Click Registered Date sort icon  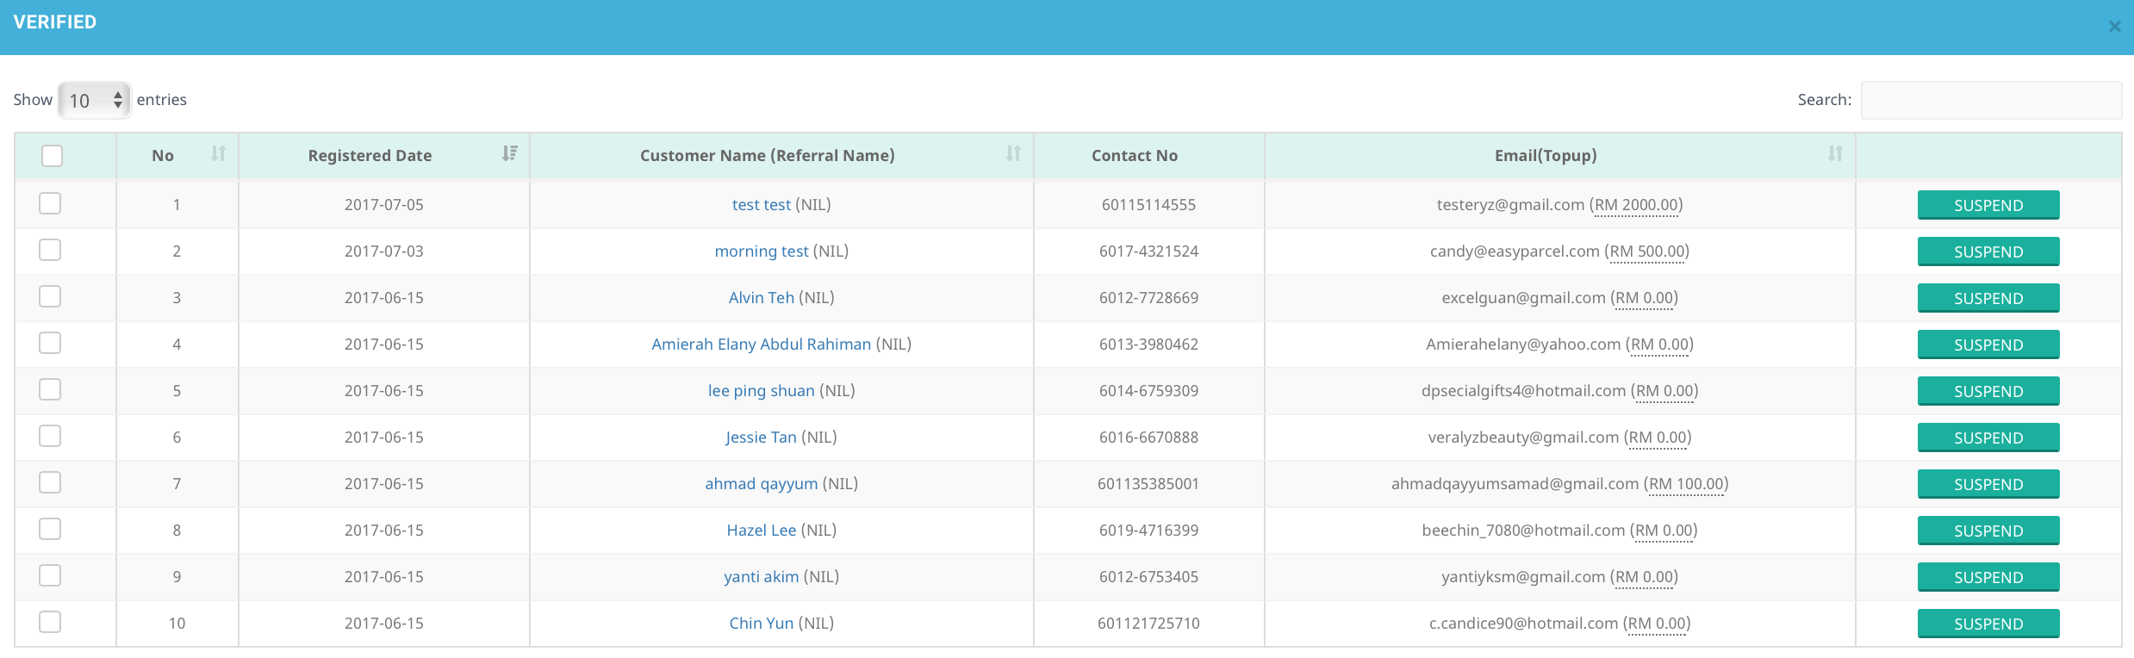coord(509,154)
